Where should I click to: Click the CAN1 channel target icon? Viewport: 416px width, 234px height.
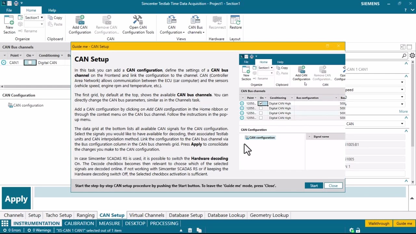(x=4, y=62)
